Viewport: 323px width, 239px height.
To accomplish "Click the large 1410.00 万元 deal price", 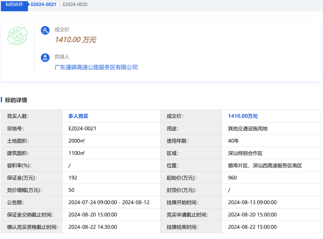I will tap(75, 40).
